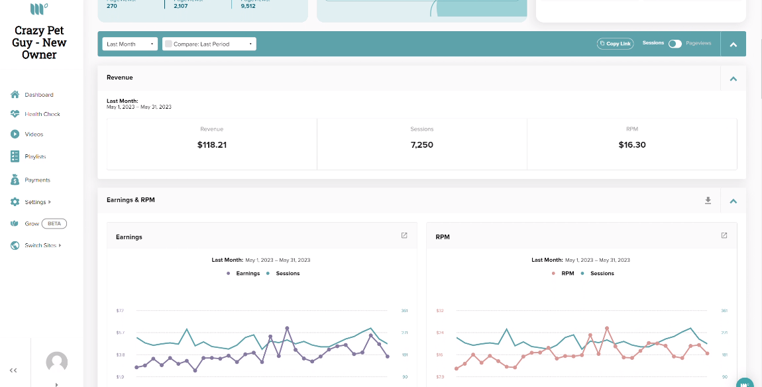This screenshot has height=387, width=762.
Task: Click the highest Earnings data point
Action: tap(287, 328)
